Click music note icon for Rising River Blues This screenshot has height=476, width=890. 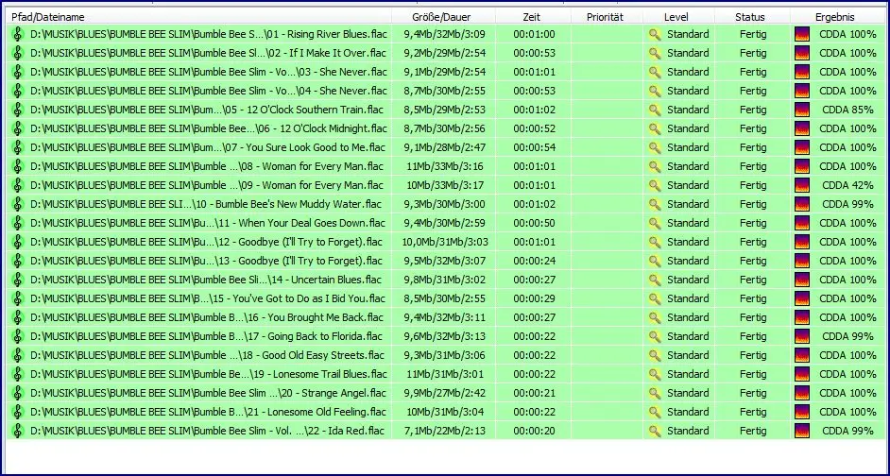click(x=18, y=34)
